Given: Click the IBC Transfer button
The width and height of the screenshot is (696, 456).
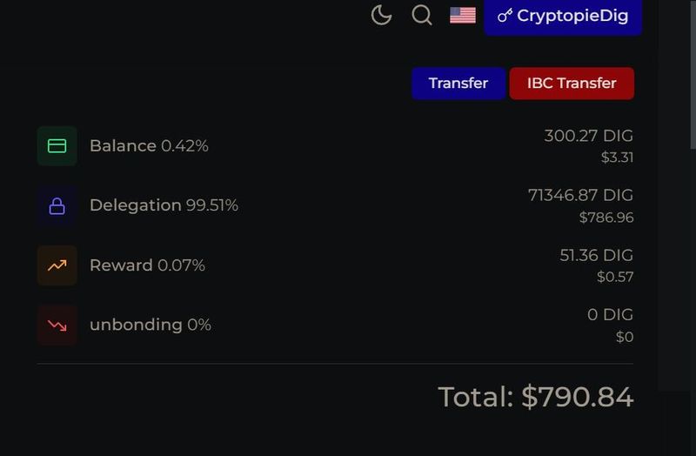Looking at the screenshot, I should coord(572,84).
